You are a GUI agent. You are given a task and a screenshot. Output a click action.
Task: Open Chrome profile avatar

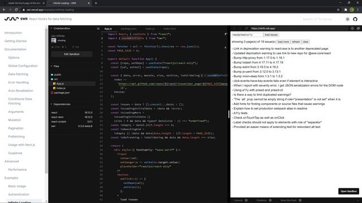[352, 10]
